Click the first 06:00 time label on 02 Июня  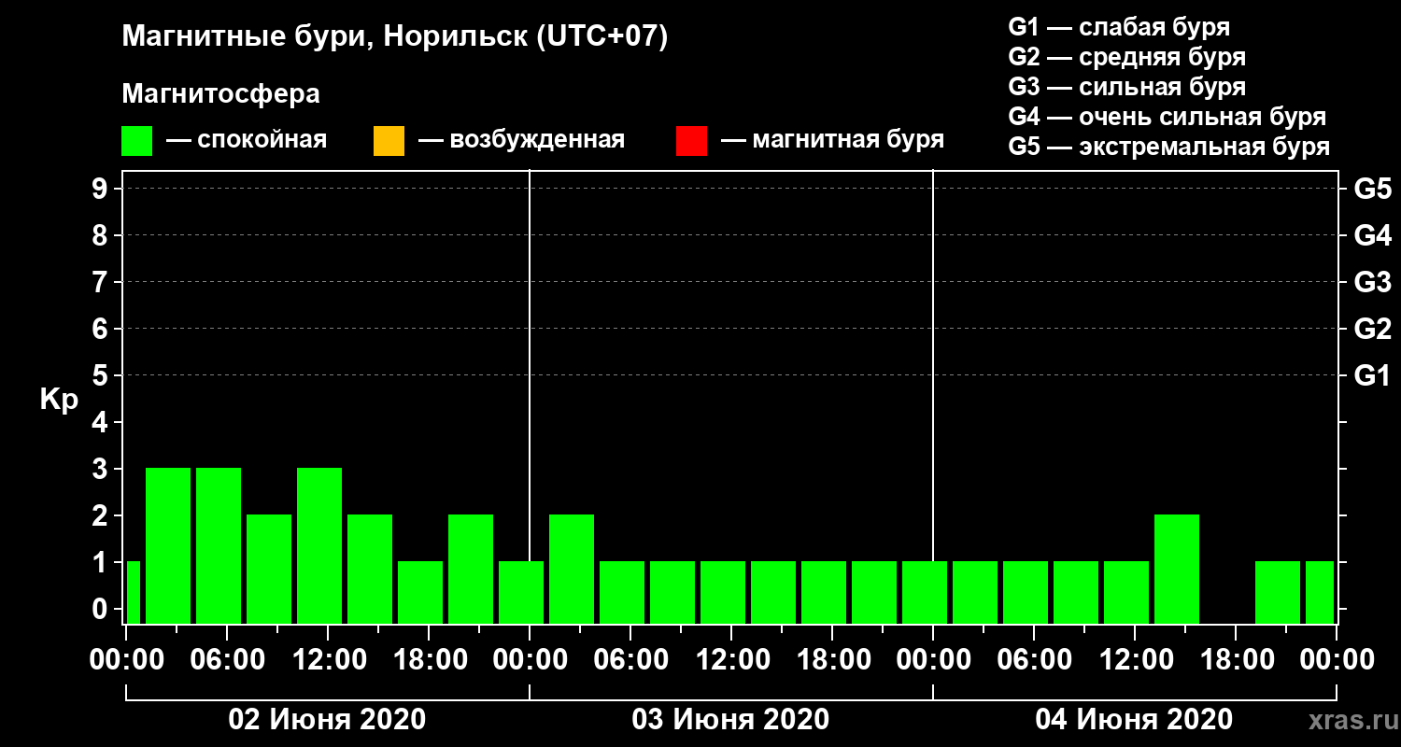[227, 659]
